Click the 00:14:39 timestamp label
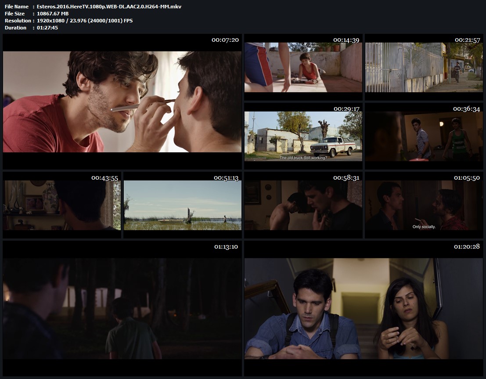 (x=346, y=40)
